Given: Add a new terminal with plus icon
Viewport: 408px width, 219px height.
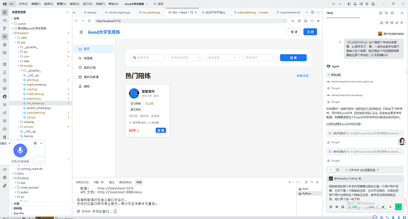Looking at the screenshot, I should (289, 182).
